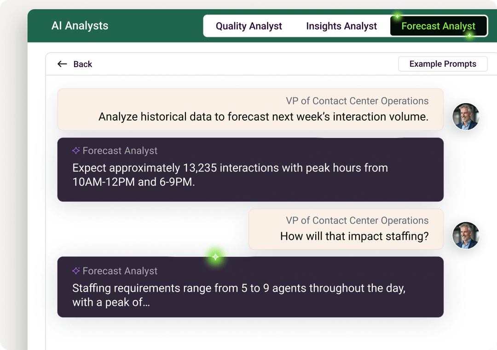This screenshot has width=497, height=350.
Task: Open the Example Prompts panel
Action: 443,64
